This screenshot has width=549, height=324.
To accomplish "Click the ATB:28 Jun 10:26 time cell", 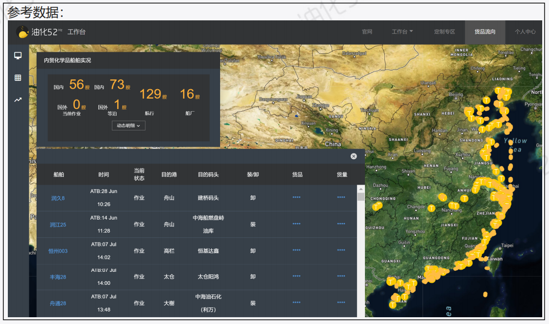I will pos(104,198).
